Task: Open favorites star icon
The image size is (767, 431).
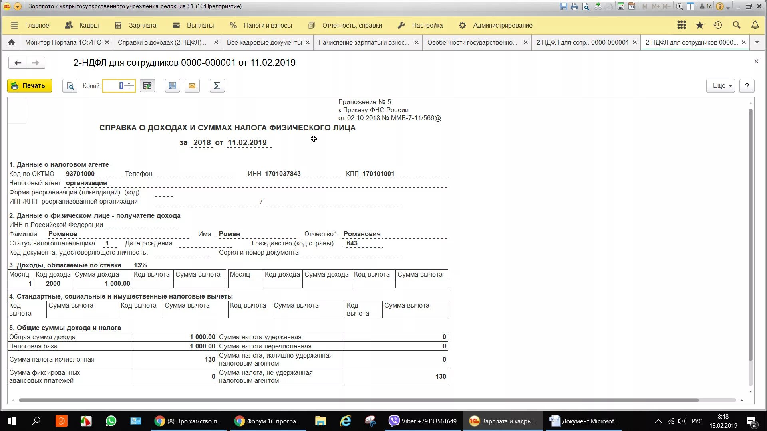Action: 700,25
